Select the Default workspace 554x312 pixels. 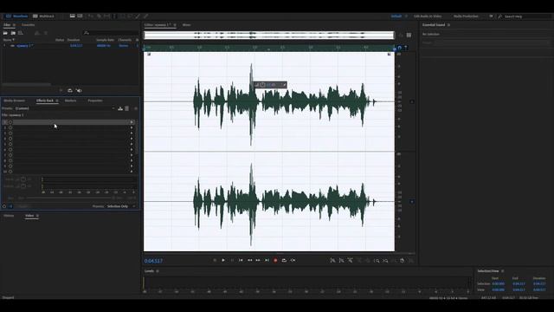[x=396, y=16]
